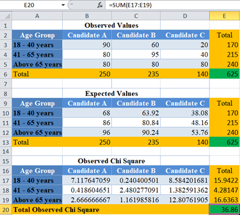Select Candidate B header in row 16
The image size is (240, 215).
coord(136,171)
